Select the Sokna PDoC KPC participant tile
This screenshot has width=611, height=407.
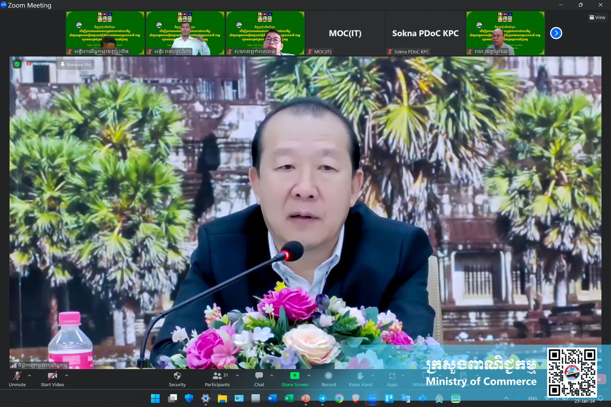click(x=425, y=33)
